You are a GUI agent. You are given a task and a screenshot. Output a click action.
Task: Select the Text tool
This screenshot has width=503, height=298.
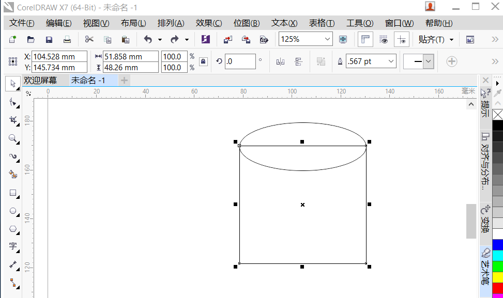12,247
